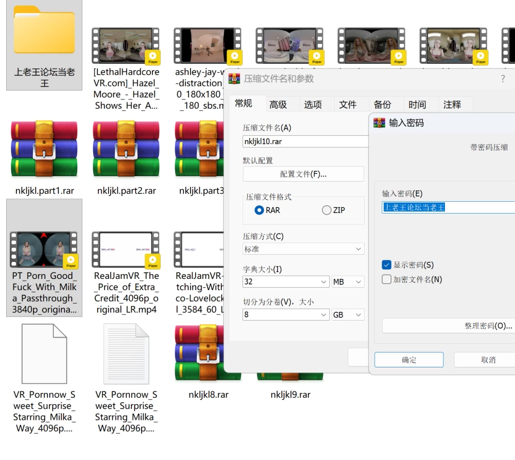
Task: Select the nkljkl.part3 archive icon
Action: click(199, 150)
